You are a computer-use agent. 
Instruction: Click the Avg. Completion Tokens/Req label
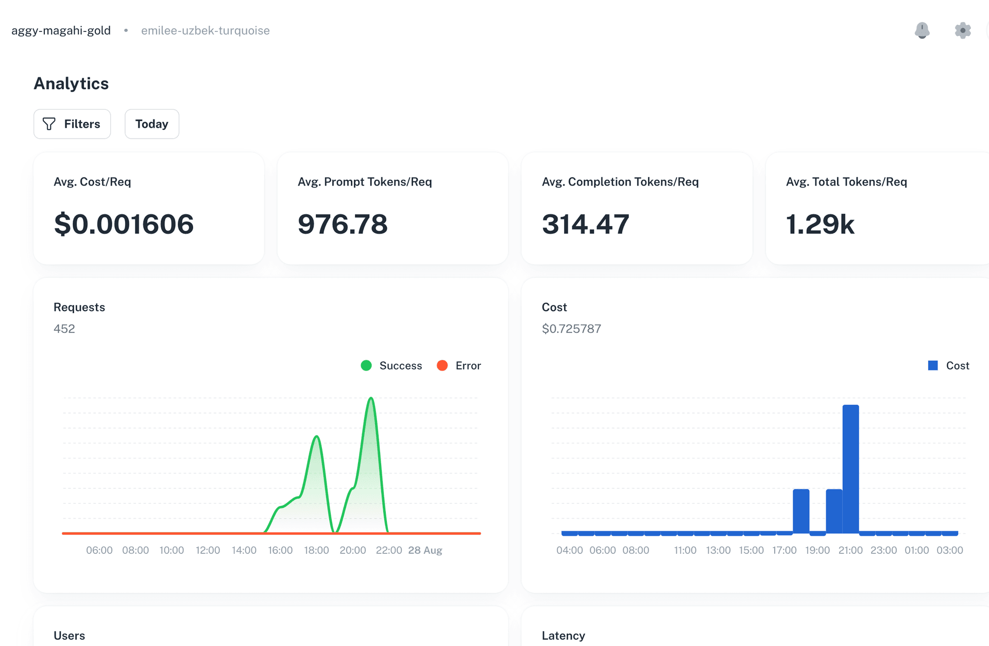pyautogui.click(x=620, y=182)
